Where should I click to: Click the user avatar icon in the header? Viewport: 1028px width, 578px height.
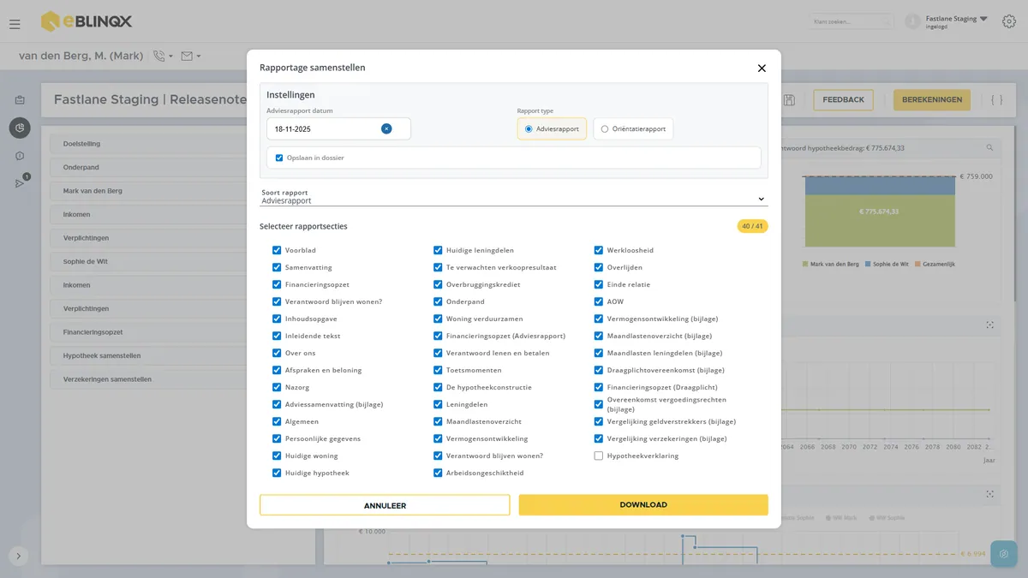coord(913,21)
